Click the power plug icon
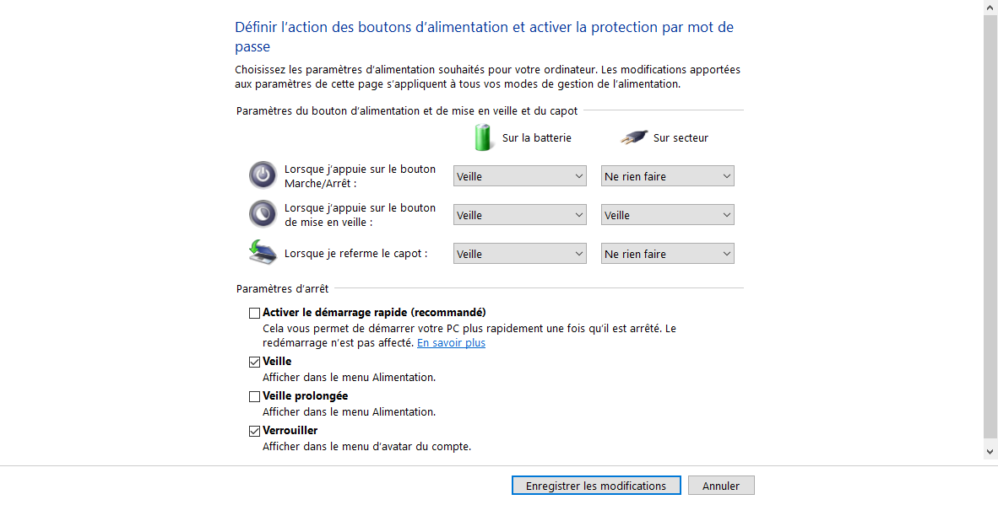The image size is (998, 505). [x=634, y=137]
